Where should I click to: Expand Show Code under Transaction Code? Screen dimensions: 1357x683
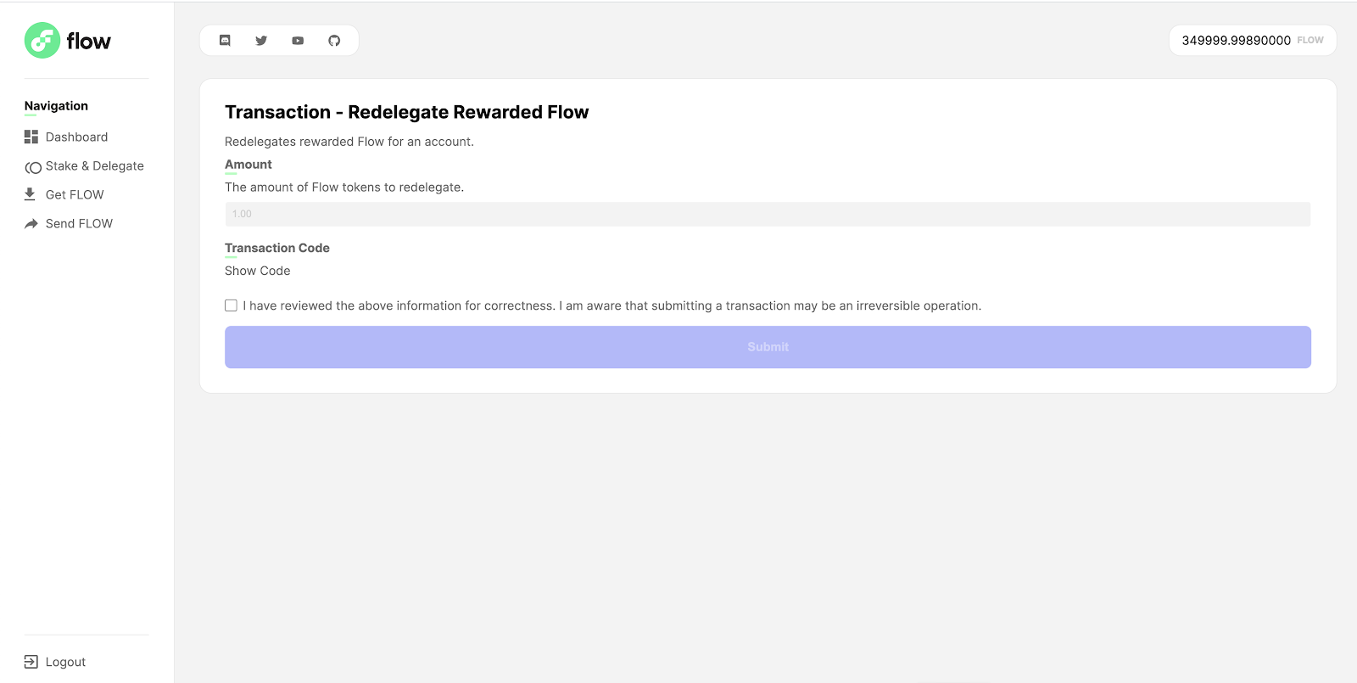click(x=257, y=271)
